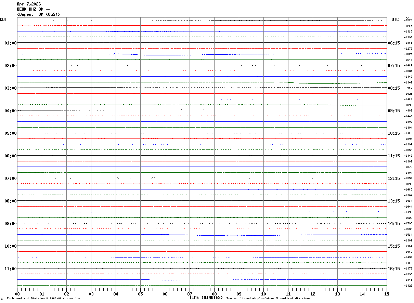Click the 09:15 UTC time label
Viewport: 414px width, 303px height.
pos(393,111)
